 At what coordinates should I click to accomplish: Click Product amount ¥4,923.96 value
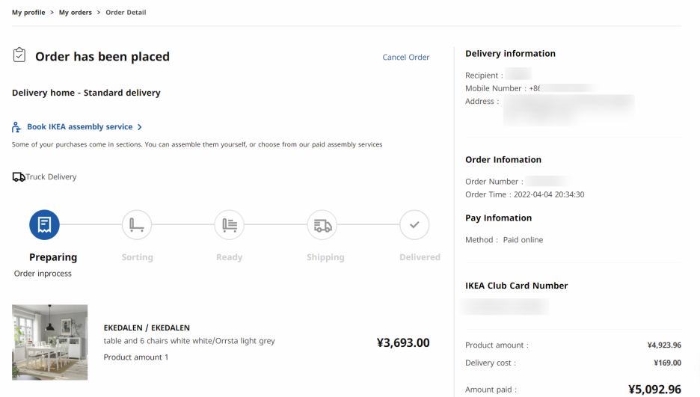[664, 345]
